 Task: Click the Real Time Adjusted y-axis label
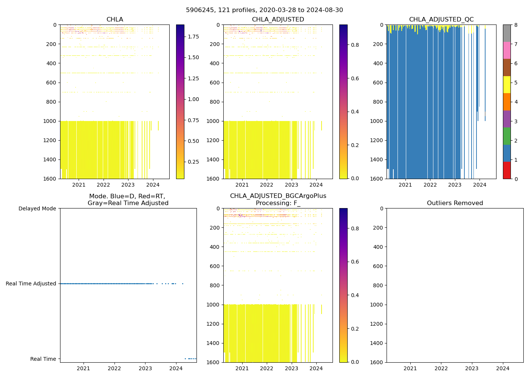tap(31, 284)
